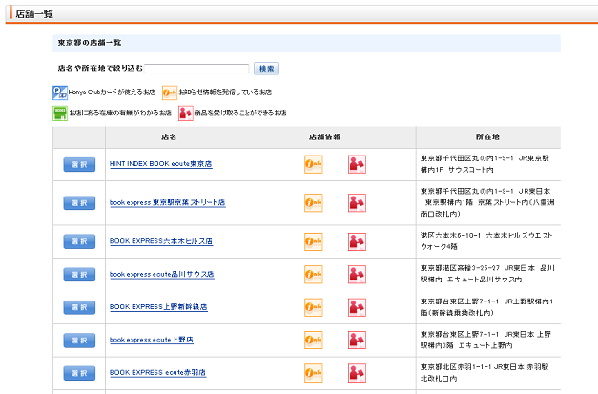The width and height of the screenshot is (598, 394).
Task: Click the 店名 column header
Action: [x=169, y=137]
